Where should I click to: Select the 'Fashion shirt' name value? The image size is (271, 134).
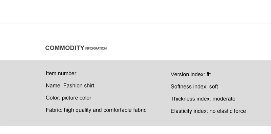pyautogui.click(x=79, y=85)
